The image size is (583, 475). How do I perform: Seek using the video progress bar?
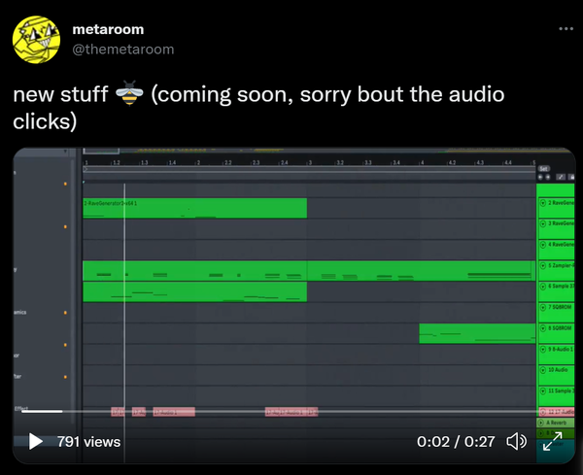coord(279,412)
